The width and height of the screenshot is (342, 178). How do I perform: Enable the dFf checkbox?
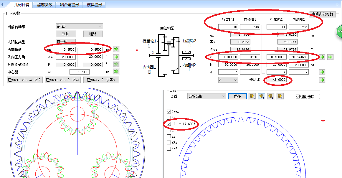[x=169, y=149]
